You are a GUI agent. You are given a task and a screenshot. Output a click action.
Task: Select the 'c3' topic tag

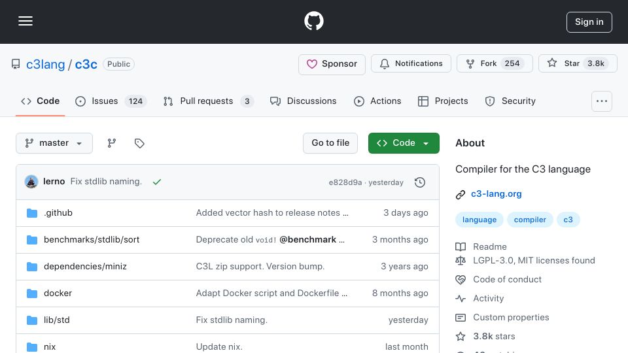click(x=568, y=220)
